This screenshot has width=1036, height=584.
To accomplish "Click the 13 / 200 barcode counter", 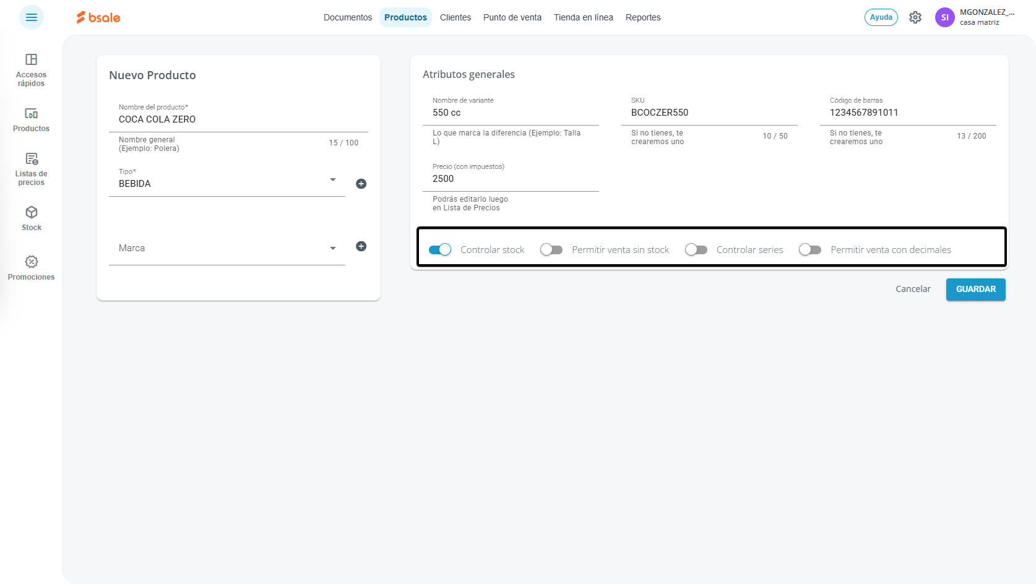I will (972, 136).
